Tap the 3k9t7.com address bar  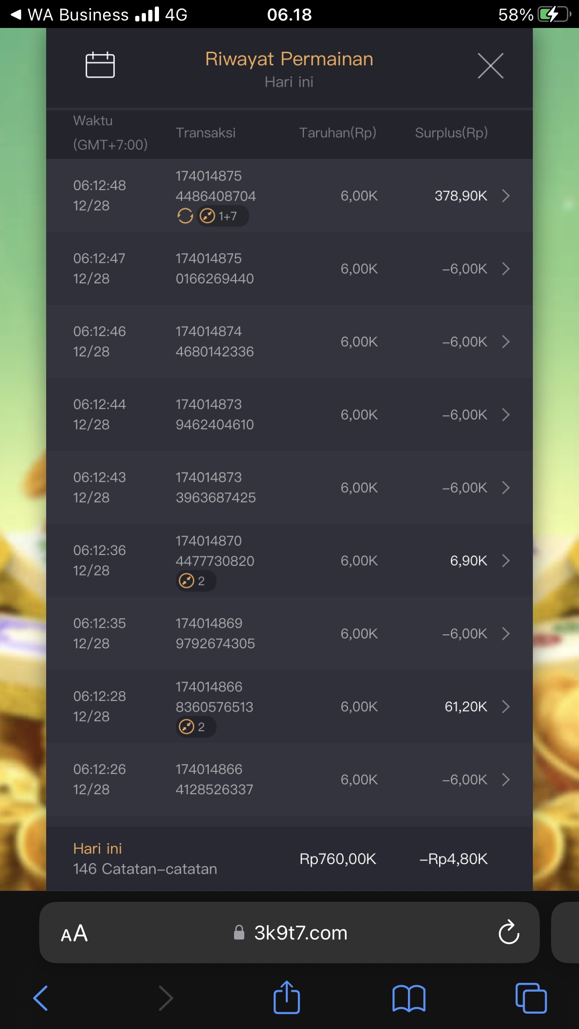pos(300,933)
